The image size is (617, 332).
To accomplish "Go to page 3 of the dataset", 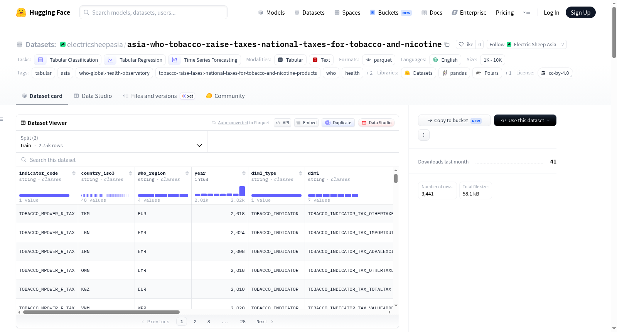I will point(209,322).
